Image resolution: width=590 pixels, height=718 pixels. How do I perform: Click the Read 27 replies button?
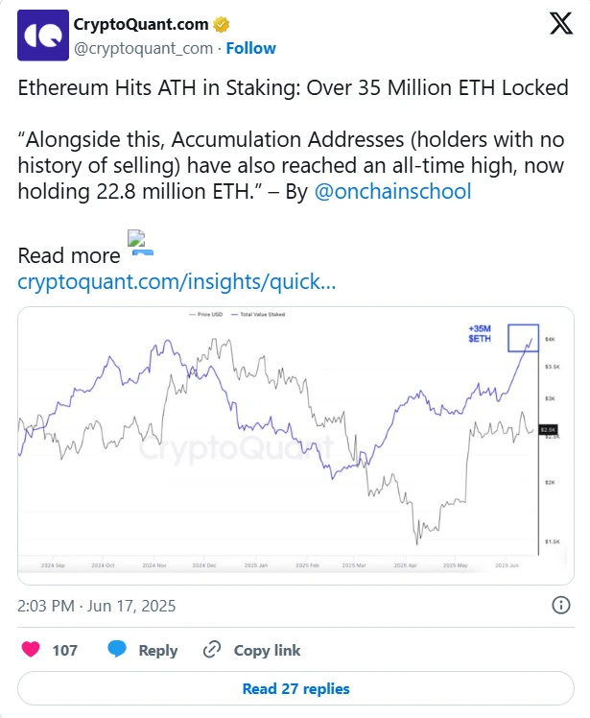pos(295,688)
